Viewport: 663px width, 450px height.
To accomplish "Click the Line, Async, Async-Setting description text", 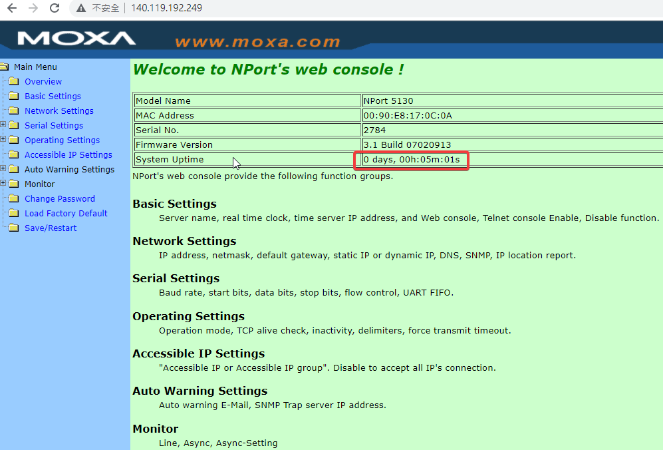I will tap(218, 443).
